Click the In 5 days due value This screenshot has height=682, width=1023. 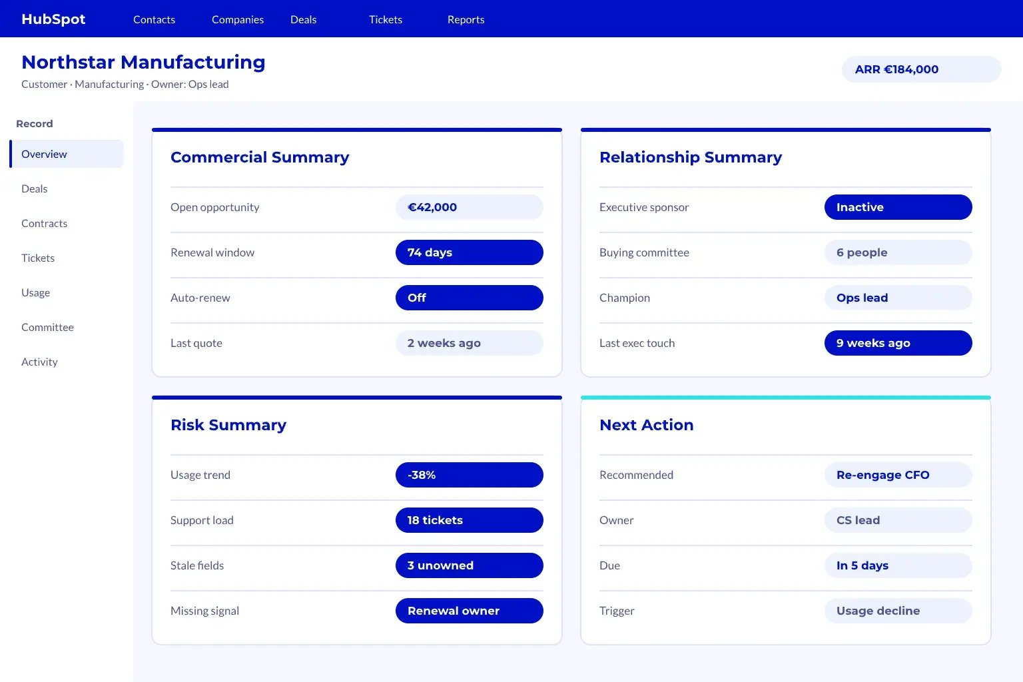click(x=898, y=565)
